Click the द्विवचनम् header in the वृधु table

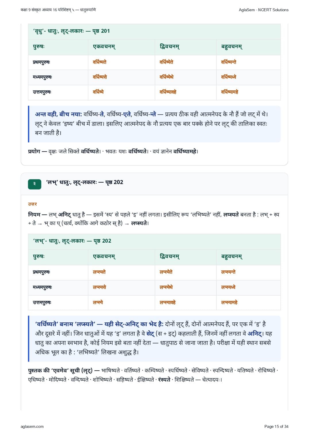click(169, 47)
